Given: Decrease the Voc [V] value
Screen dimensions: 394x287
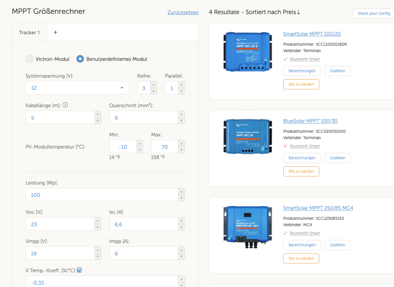Looking at the screenshot, I should click(98, 227).
